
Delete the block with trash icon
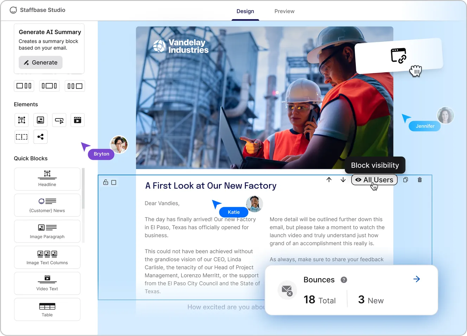click(x=420, y=180)
